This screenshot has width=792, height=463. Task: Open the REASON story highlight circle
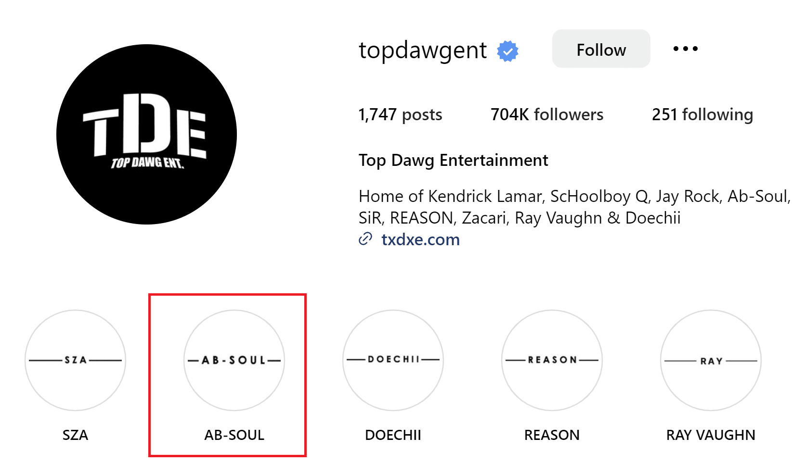point(552,360)
